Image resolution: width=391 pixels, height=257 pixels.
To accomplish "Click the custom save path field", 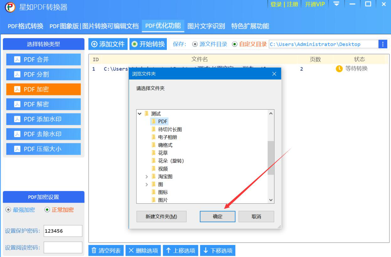I will pyautogui.click(x=324, y=44).
